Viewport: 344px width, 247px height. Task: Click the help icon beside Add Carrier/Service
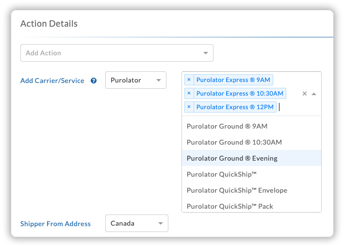(94, 81)
